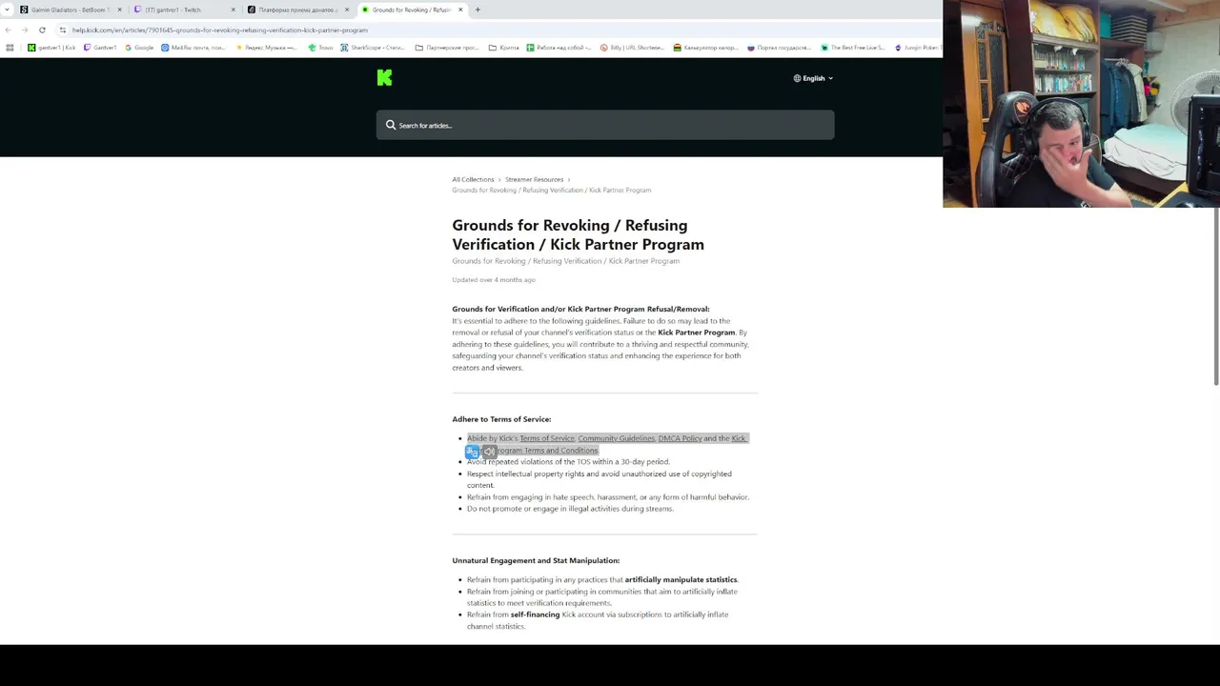Click the 'Adhere to Terms of Service:' heading

(501, 419)
